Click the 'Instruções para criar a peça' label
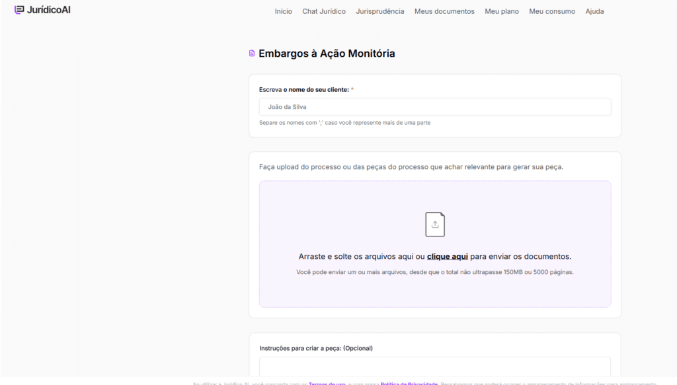Image resolution: width=677 pixels, height=385 pixels. pos(316,348)
